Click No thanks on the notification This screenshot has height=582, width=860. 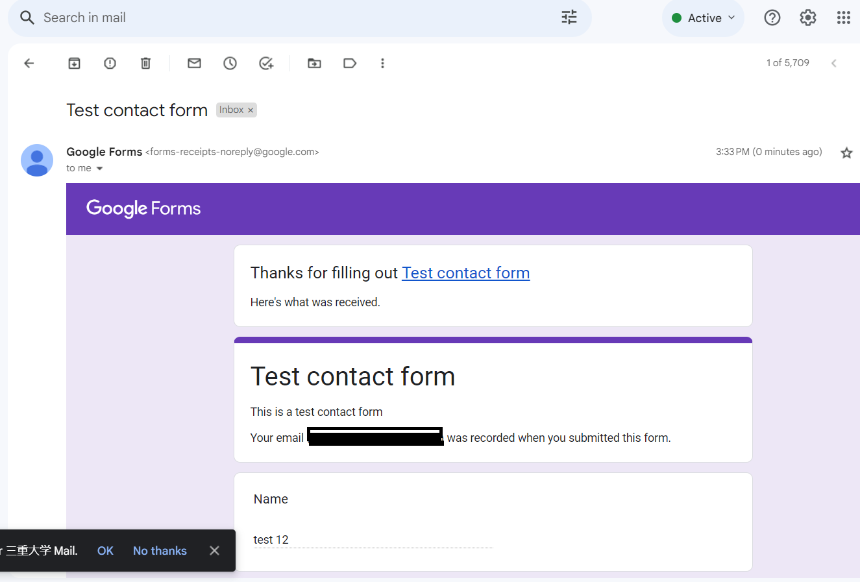point(160,551)
